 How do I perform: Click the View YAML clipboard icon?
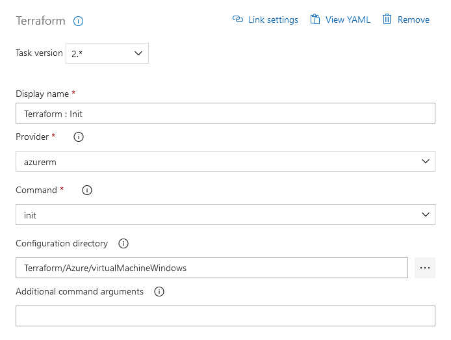click(315, 20)
